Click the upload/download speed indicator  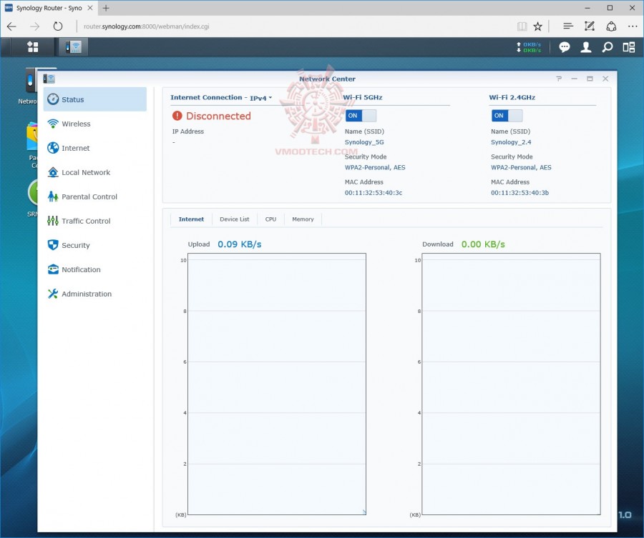[529, 47]
